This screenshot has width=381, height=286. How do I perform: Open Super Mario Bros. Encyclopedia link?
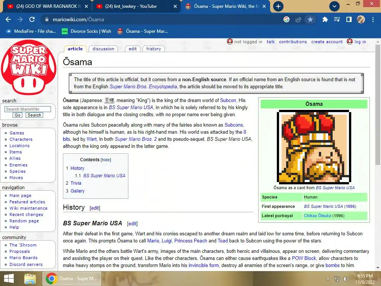(143, 86)
